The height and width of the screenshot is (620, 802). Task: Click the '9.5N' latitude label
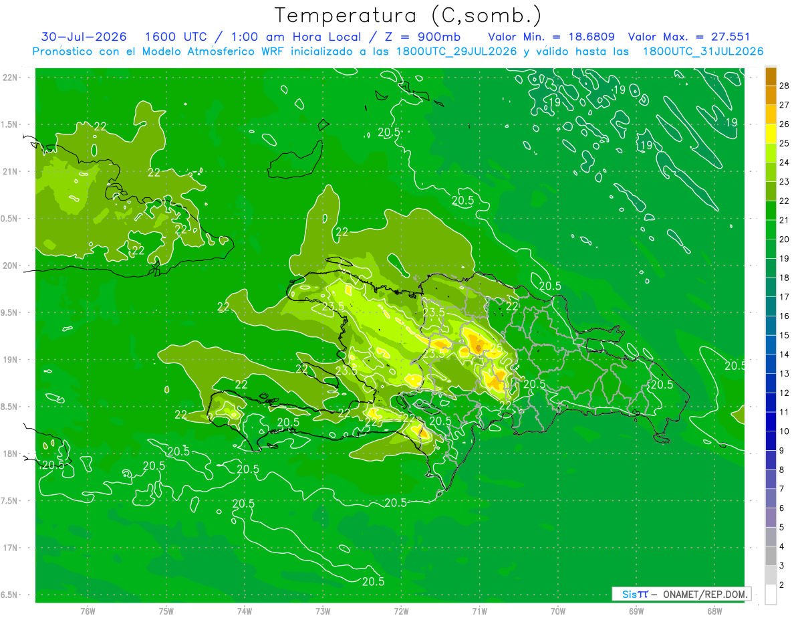tap(10, 312)
